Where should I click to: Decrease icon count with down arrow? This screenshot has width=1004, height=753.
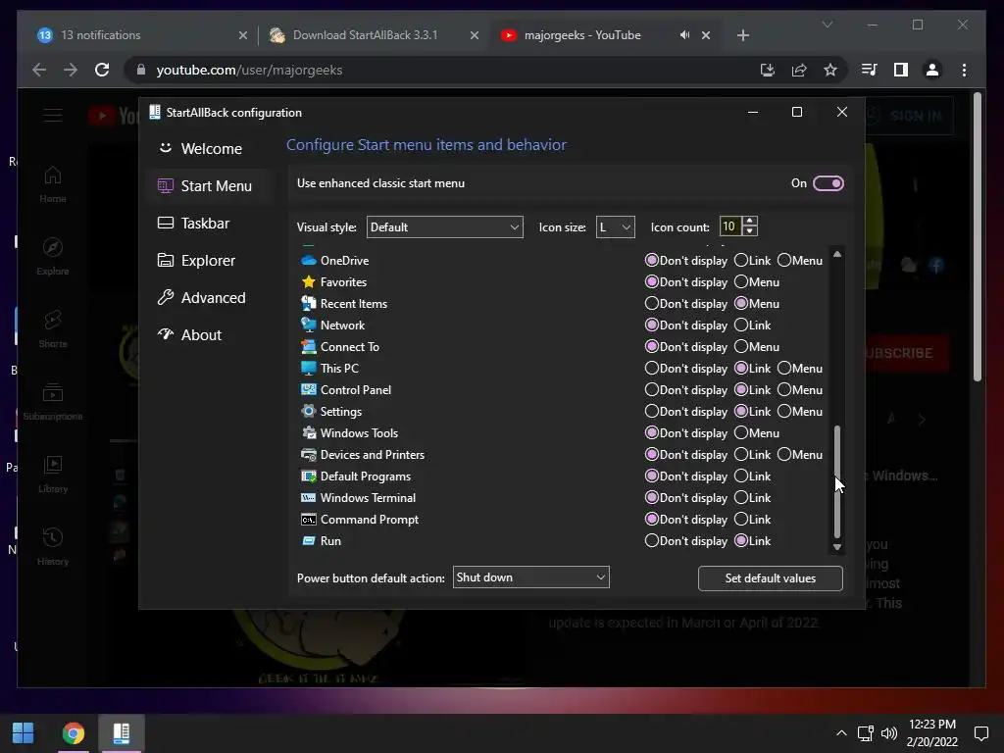pyautogui.click(x=750, y=231)
